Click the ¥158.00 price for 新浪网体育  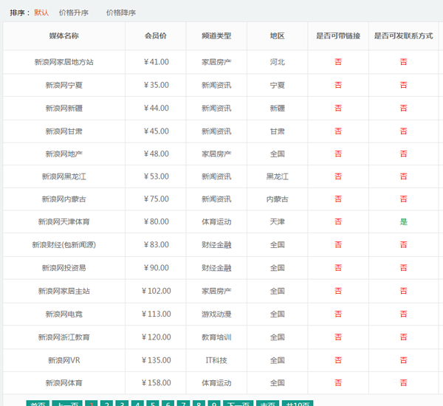pos(156,383)
